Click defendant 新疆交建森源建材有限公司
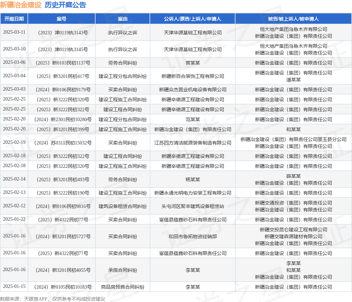The height and width of the screenshot is (302, 352). point(294,236)
